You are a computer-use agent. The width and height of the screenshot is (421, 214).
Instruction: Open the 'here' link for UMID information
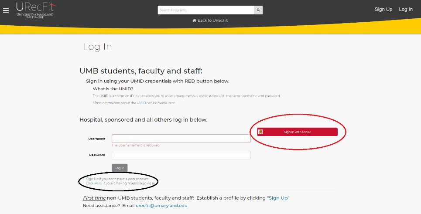[172, 103]
